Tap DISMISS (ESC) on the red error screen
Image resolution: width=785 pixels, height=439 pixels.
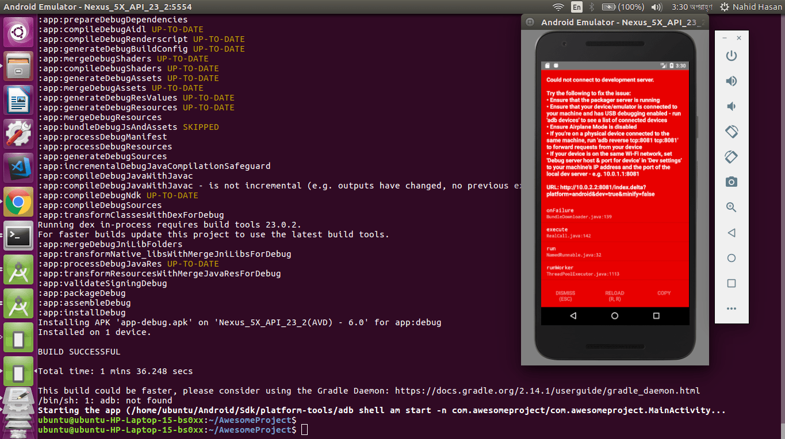(x=565, y=296)
